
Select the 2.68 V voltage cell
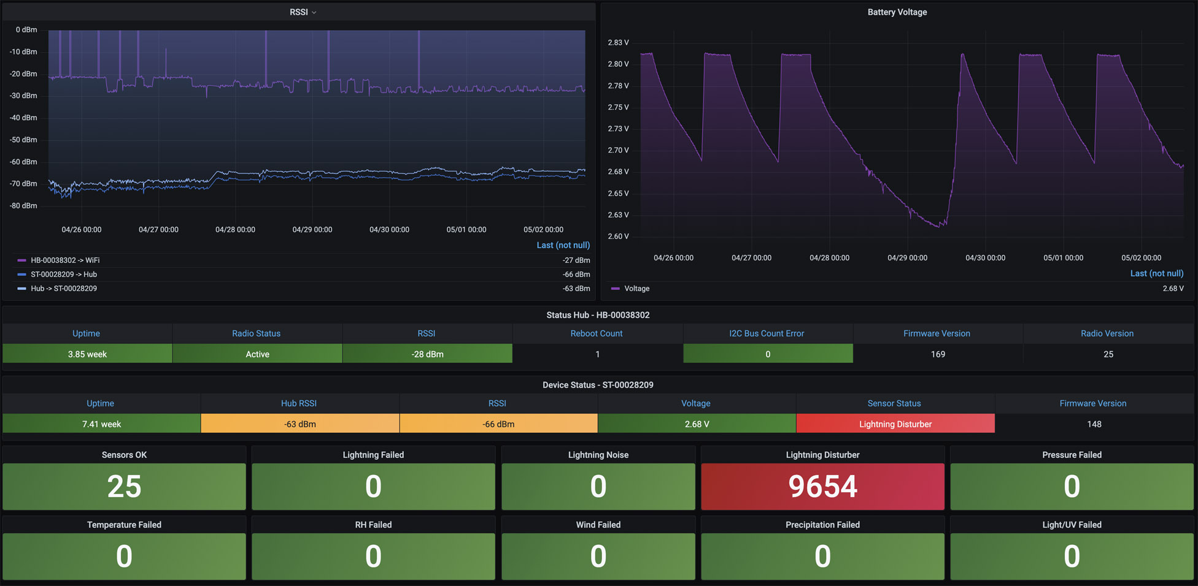click(697, 424)
